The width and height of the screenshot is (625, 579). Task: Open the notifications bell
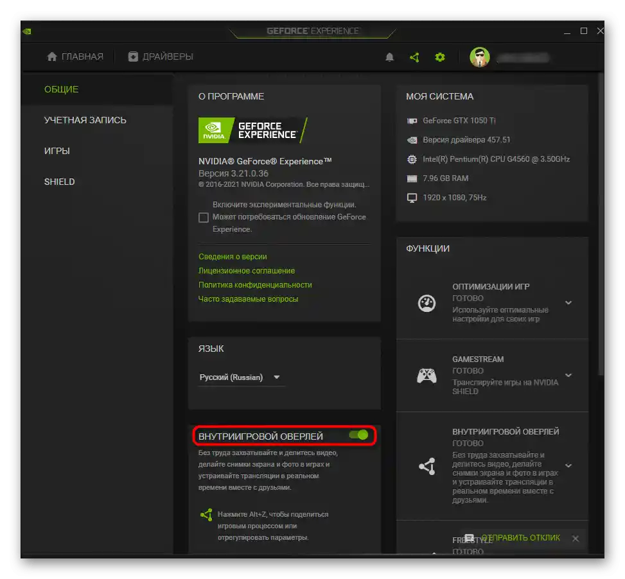coord(389,57)
